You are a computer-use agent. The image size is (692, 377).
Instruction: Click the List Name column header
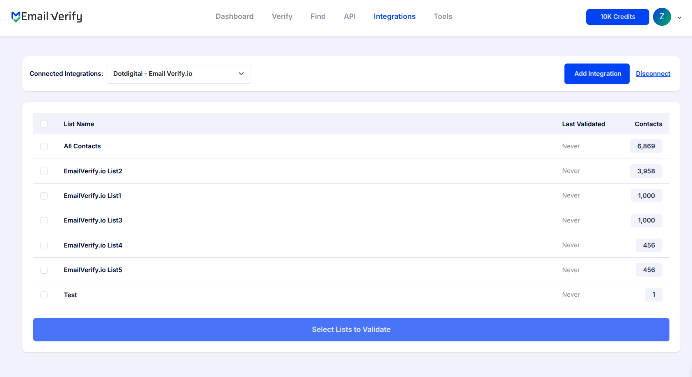pyautogui.click(x=79, y=124)
